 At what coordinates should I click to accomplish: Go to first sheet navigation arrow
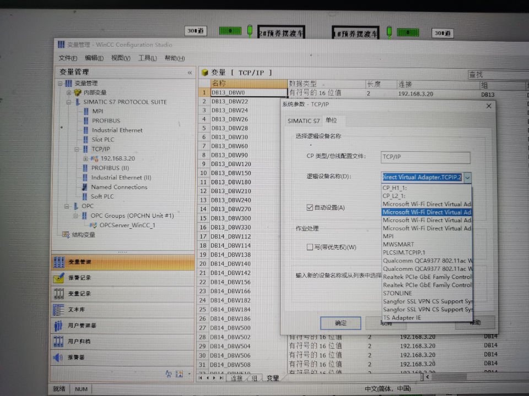[201, 378]
